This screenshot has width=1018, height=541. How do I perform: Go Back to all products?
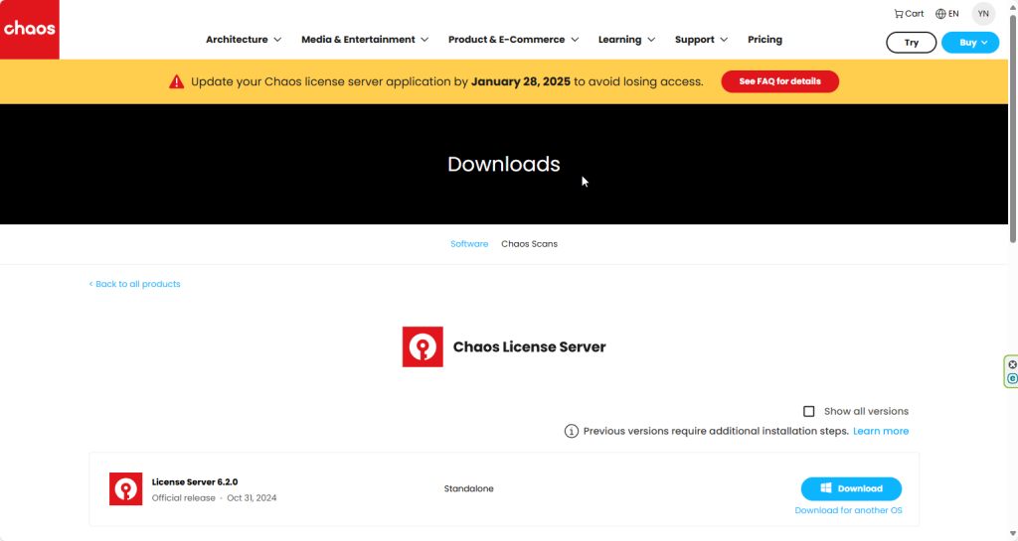coord(134,284)
